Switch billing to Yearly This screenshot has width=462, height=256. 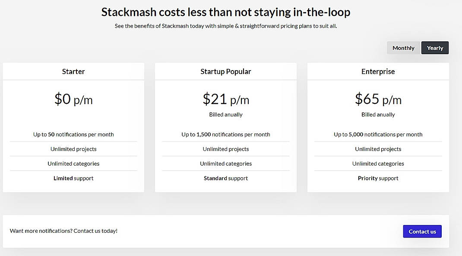pyautogui.click(x=435, y=48)
